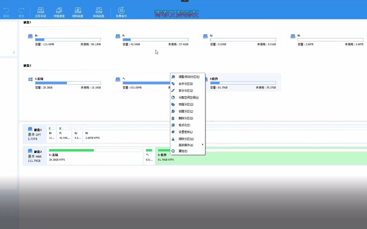Expand the left sidebar chevron arrow
This screenshot has width=367, height=229.
tap(14, 52)
